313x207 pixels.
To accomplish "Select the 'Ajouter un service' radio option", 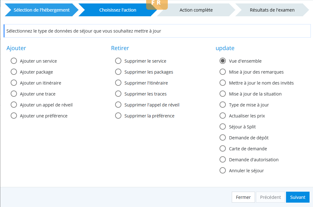I will click(14, 61).
